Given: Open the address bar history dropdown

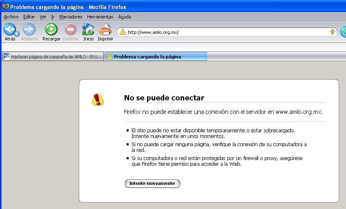Looking at the screenshot, I should coord(333,32).
